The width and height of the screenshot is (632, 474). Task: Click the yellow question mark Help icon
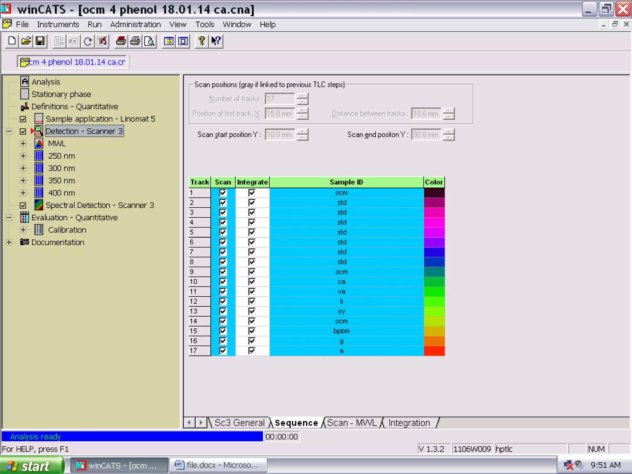202,41
